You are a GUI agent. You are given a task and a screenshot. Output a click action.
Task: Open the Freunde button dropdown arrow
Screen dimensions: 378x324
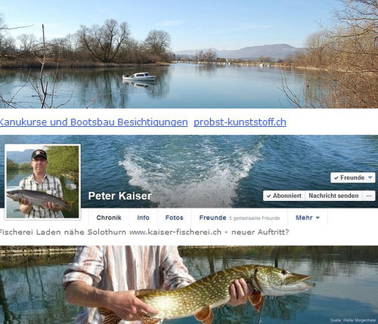tap(370, 177)
